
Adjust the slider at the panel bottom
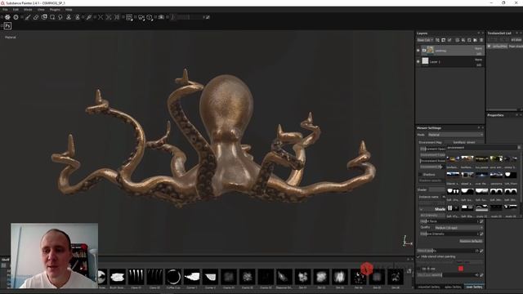pos(447,275)
